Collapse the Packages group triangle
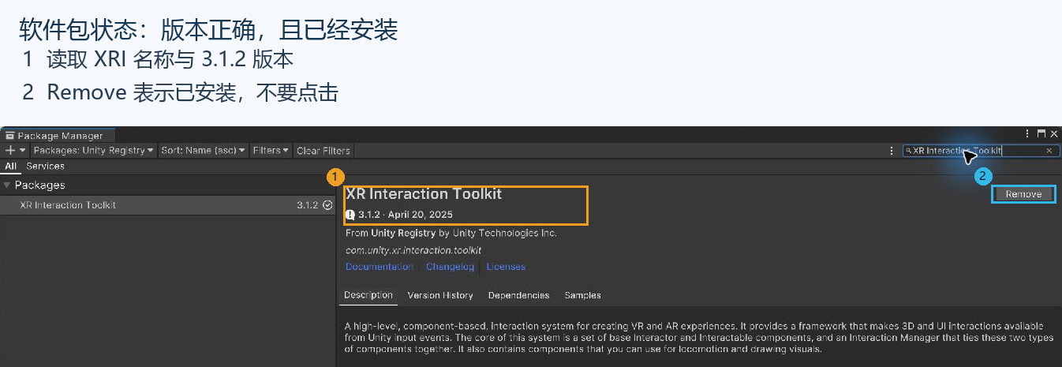This screenshot has width=1062, height=367. tap(7, 185)
